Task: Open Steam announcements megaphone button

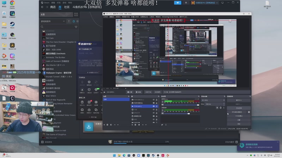Action: click(178, 3)
